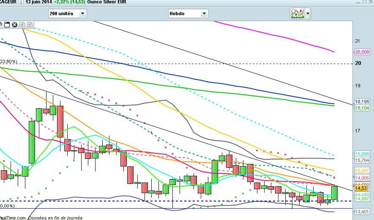Click the gray 15,764 price label
Viewport: 374px width, 220px height.
(x=362, y=160)
